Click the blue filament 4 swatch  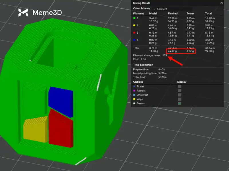tap(134, 40)
